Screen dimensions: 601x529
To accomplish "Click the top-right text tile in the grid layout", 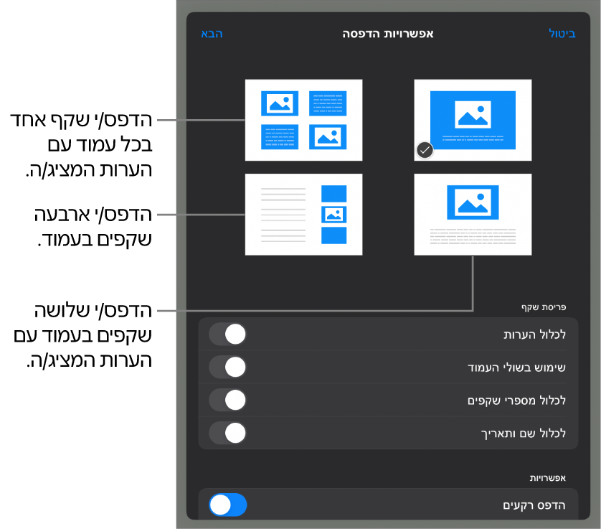I will tap(328, 103).
